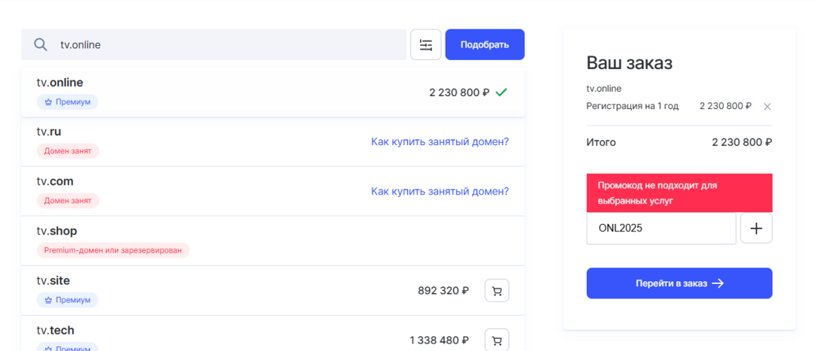Open the search filter settings icon
The image size is (819, 351).
(426, 45)
